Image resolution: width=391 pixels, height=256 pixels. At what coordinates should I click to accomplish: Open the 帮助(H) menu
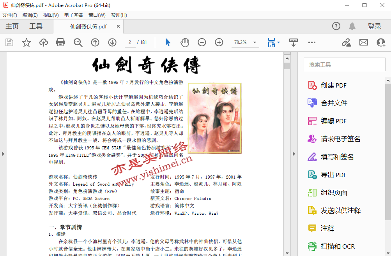(x=119, y=15)
